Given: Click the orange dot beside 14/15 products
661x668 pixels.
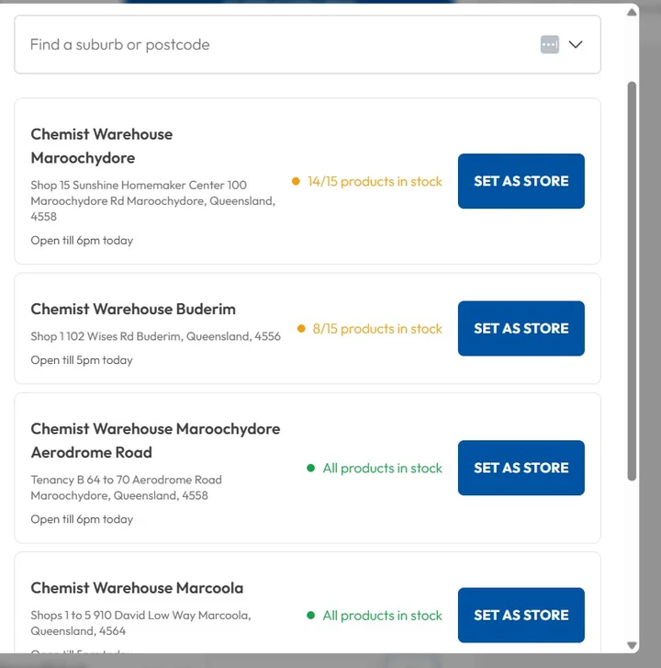Looking at the screenshot, I should pyautogui.click(x=296, y=182).
